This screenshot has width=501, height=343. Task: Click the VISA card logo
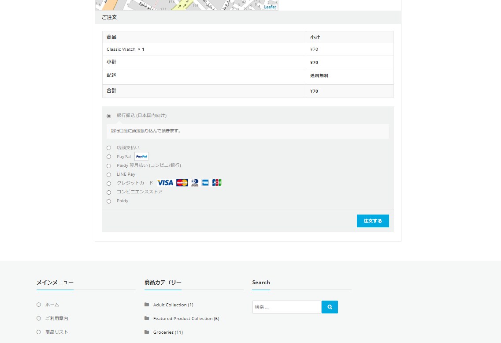[x=165, y=183]
